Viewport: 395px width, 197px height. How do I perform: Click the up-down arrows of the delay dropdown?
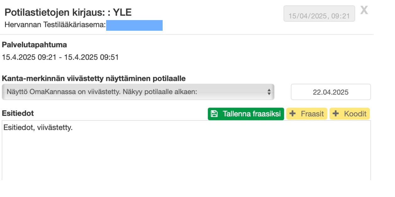click(x=269, y=92)
